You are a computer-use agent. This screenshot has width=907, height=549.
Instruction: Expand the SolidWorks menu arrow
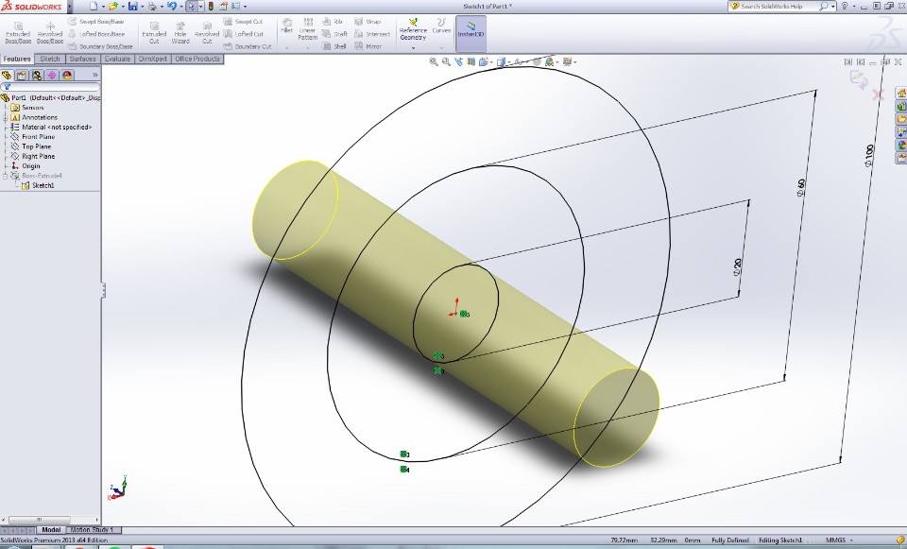tap(70, 7)
